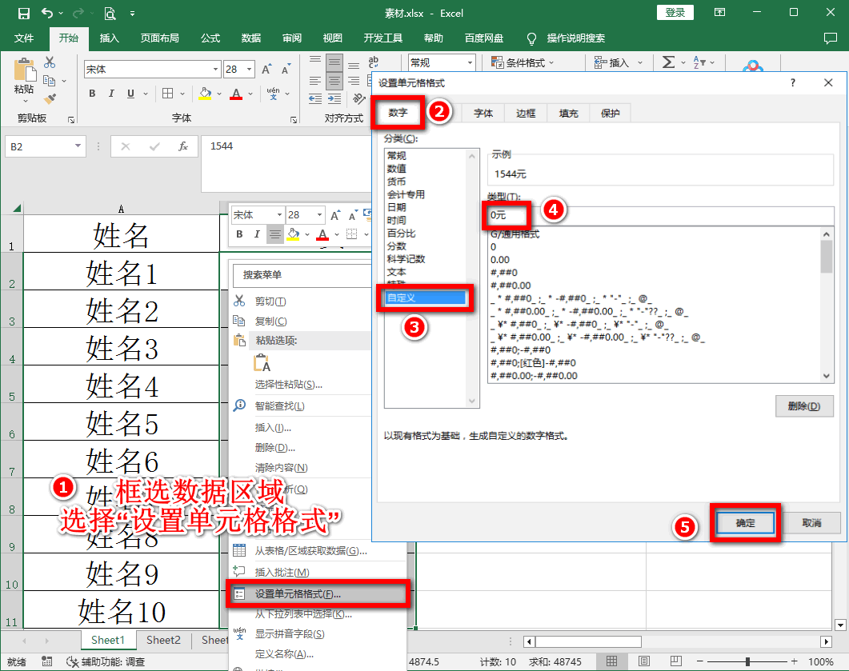The width and height of the screenshot is (849, 671).
Task: Click the Decrease Font Size icon in ribbon
Action: [286, 70]
